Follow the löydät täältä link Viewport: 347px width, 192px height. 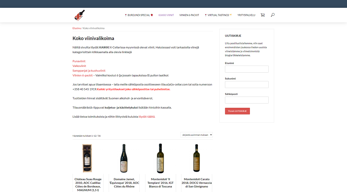point(147,117)
